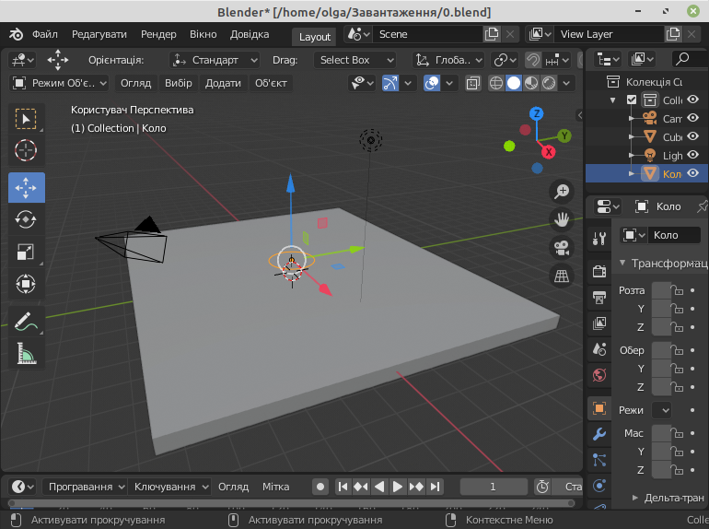Activate the Scale tool
The image size is (709, 529).
pyautogui.click(x=26, y=252)
